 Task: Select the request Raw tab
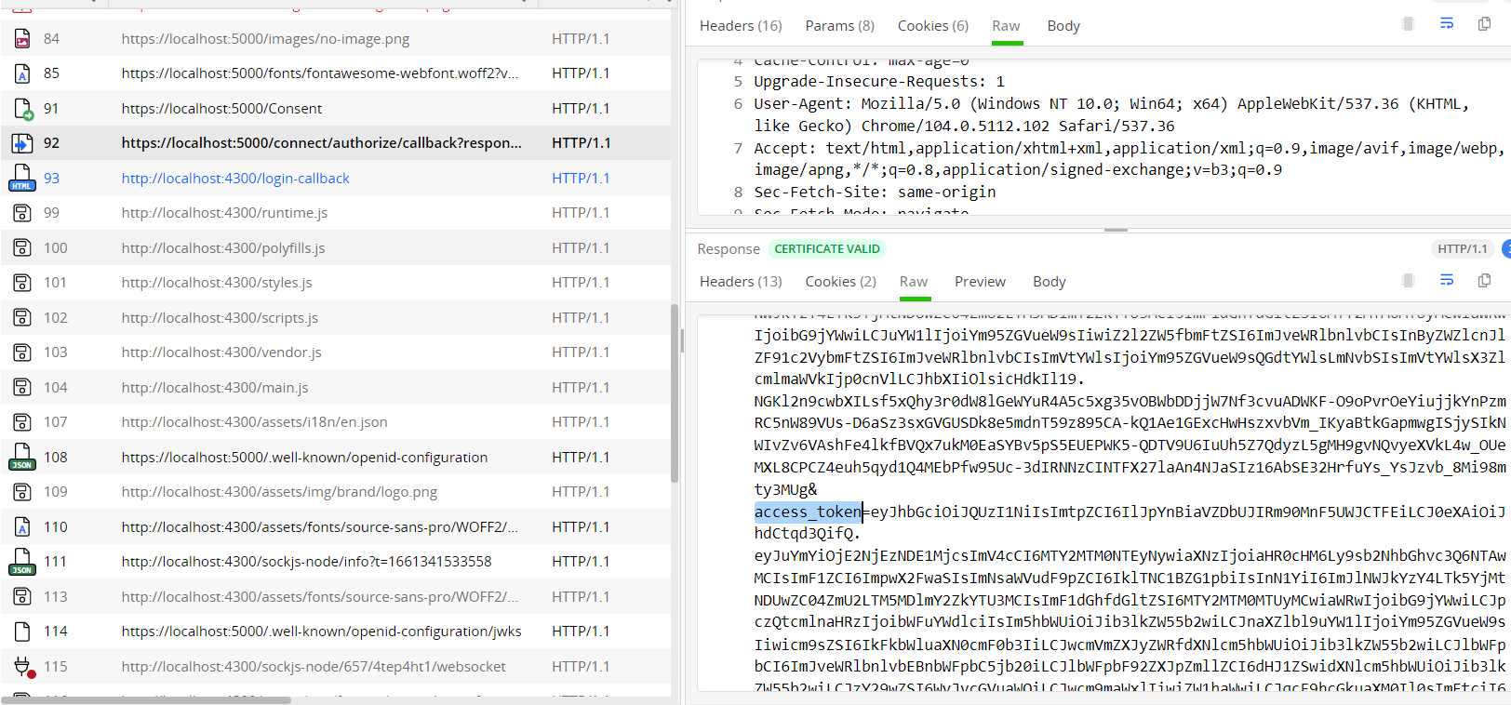[x=1006, y=26]
